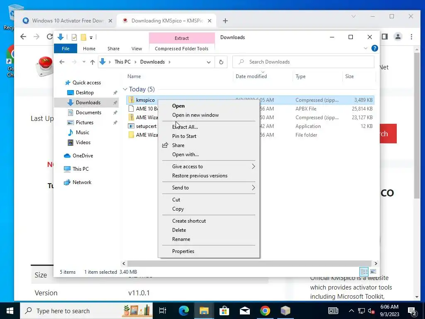Select This PC in the navigation pane
Screen dimensions: 425x319
pyautogui.click(x=80, y=169)
